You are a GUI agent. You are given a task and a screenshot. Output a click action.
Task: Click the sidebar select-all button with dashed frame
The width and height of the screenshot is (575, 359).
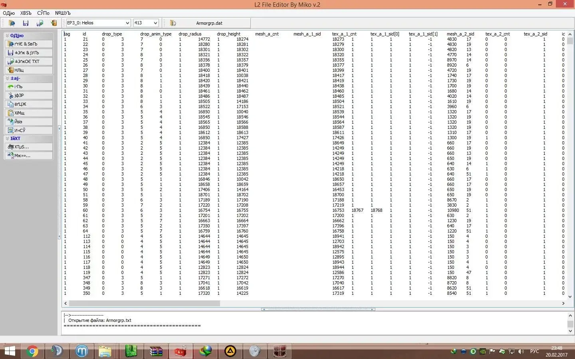tap(29, 130)
